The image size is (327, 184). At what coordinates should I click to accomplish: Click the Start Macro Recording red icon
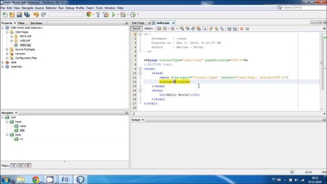pos(242,29)
